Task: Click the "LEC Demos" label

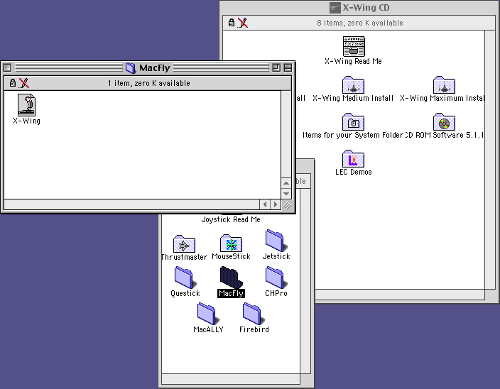Action: (x=353, y=172)
